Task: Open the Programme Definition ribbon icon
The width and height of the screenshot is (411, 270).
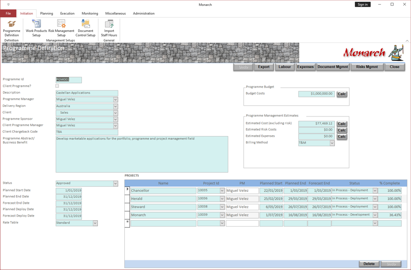Action: click(x=11, y=28)
